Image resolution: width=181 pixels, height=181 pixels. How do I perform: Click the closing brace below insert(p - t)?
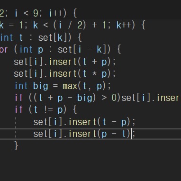point(16,145)
